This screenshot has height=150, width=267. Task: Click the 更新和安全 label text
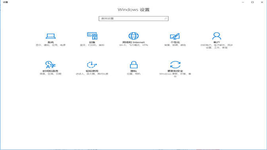[175, 71]
